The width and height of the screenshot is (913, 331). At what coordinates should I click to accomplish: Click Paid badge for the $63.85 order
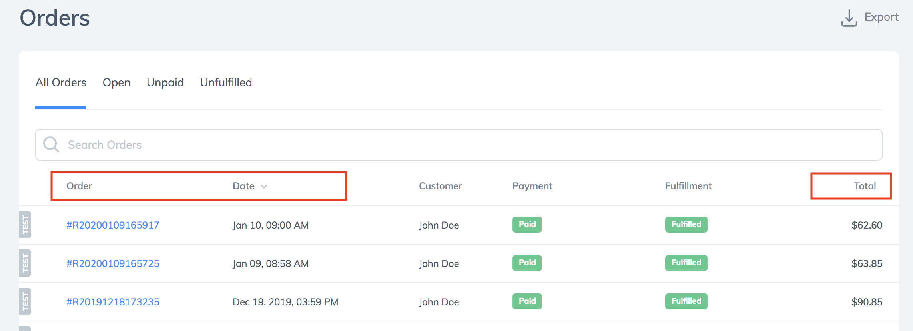tap(527, 263)
